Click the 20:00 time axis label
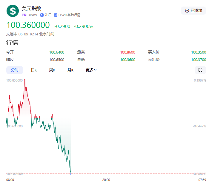This screenshot has width=212, height=186. click(x=106, y=180)
